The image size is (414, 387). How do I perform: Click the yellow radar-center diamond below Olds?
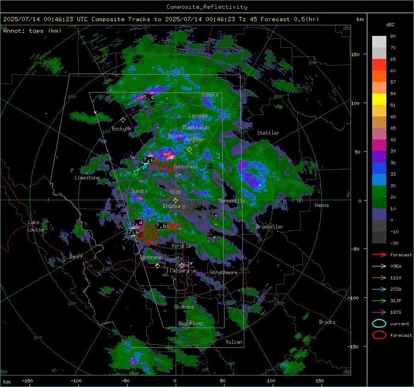coord(175,201)
